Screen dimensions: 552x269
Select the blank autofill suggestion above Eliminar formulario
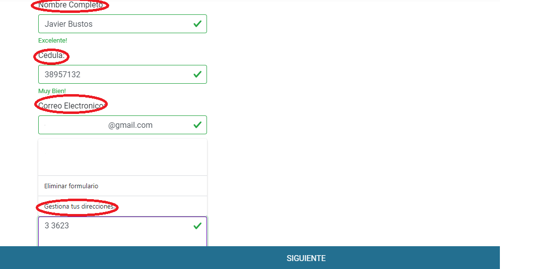tap(123, 158)
